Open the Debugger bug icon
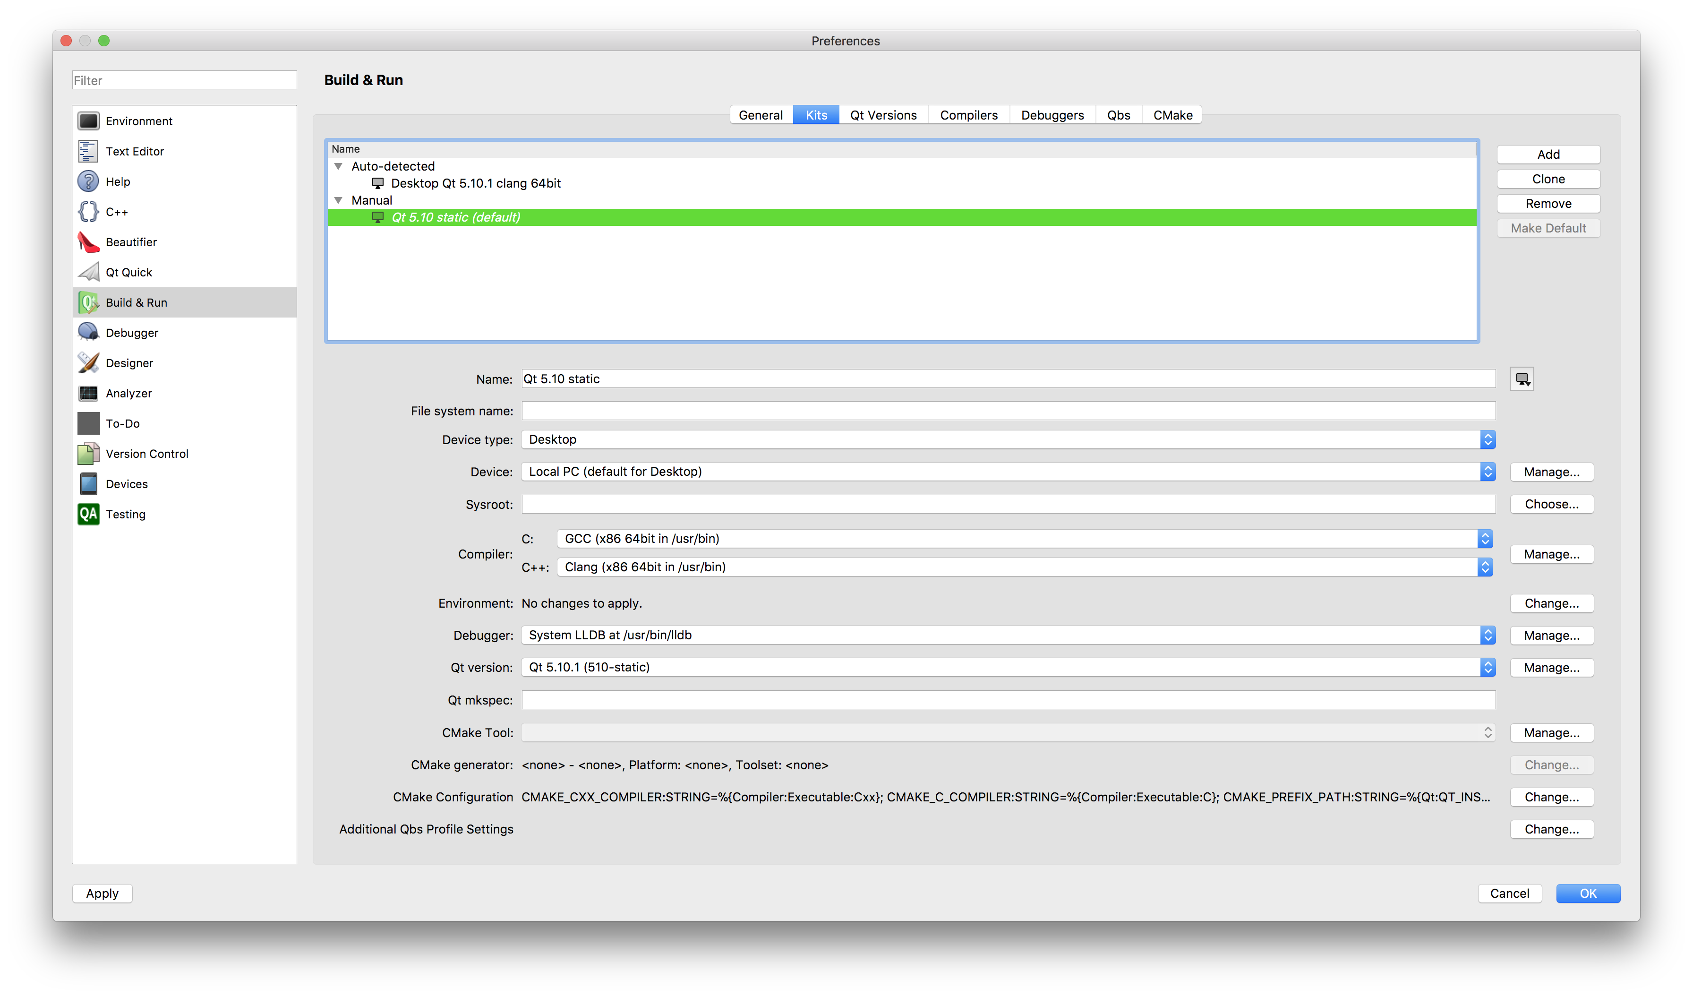Viewport: 1693px width, 997px height. 88,333
